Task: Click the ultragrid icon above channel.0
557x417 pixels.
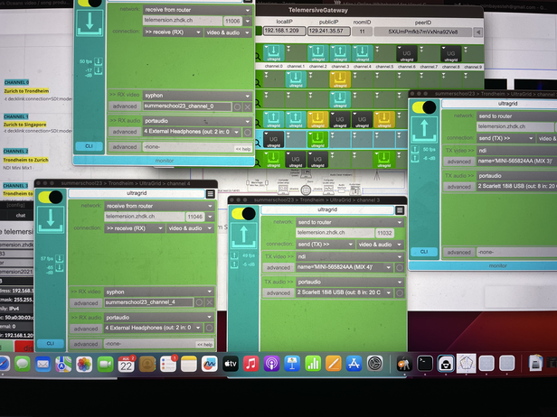Action: 275,54
